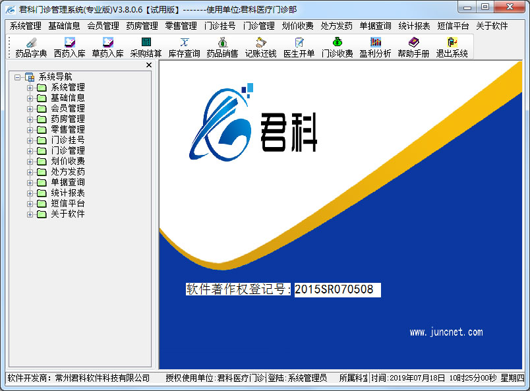Open 盈利分析 chart icon
This screenshot has width=530, height=391.
376,42
